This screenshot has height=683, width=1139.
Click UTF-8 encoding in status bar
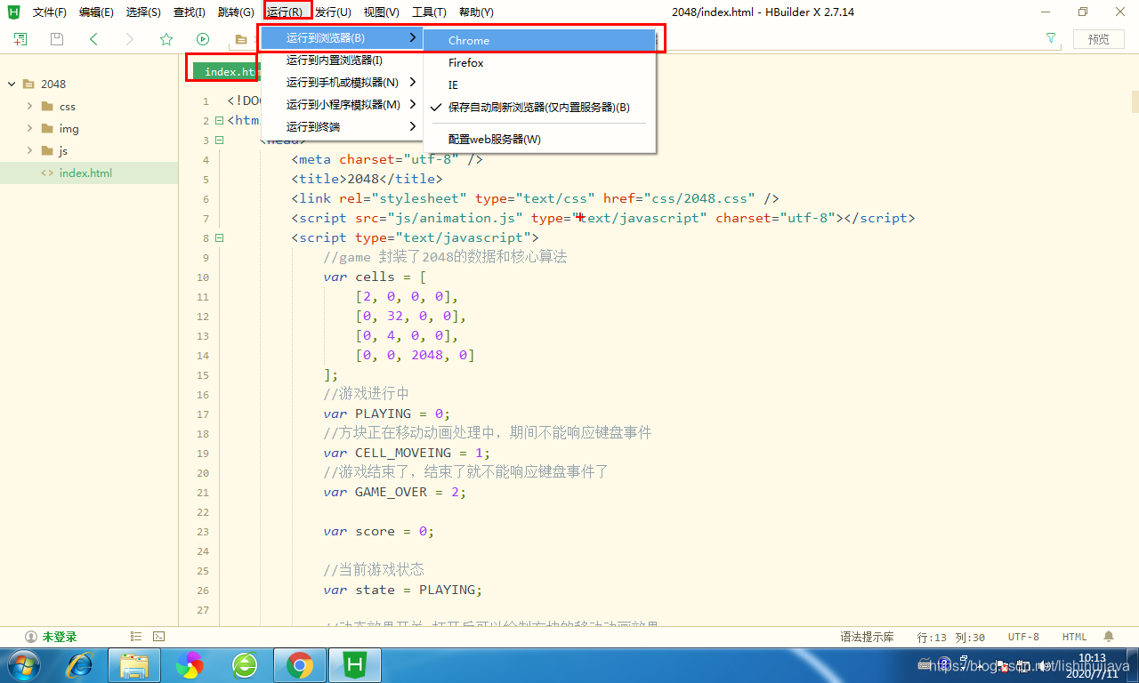(x=1023, y=637)
